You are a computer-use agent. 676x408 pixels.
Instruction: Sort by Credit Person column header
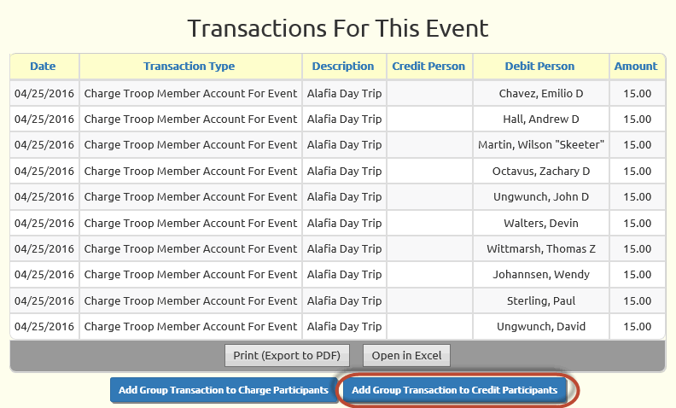pos(428,66)
